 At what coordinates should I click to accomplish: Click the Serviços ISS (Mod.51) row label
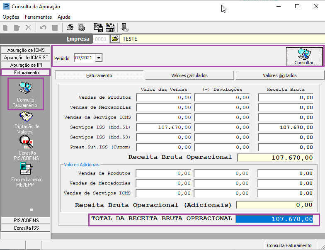click(x=100, y=127)
